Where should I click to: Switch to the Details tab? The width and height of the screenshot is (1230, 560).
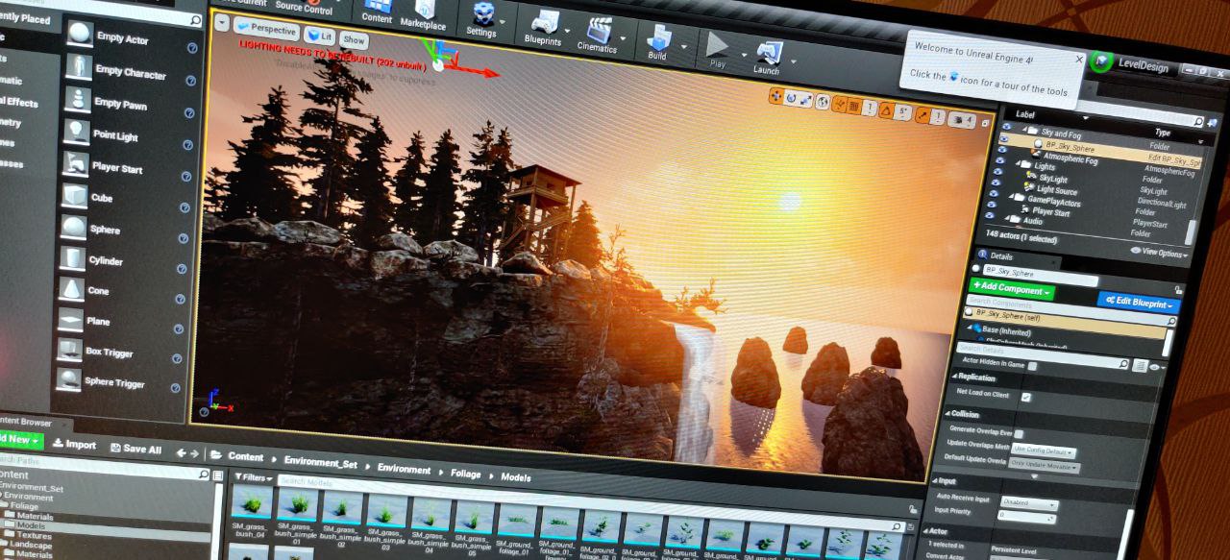point(999,257)
